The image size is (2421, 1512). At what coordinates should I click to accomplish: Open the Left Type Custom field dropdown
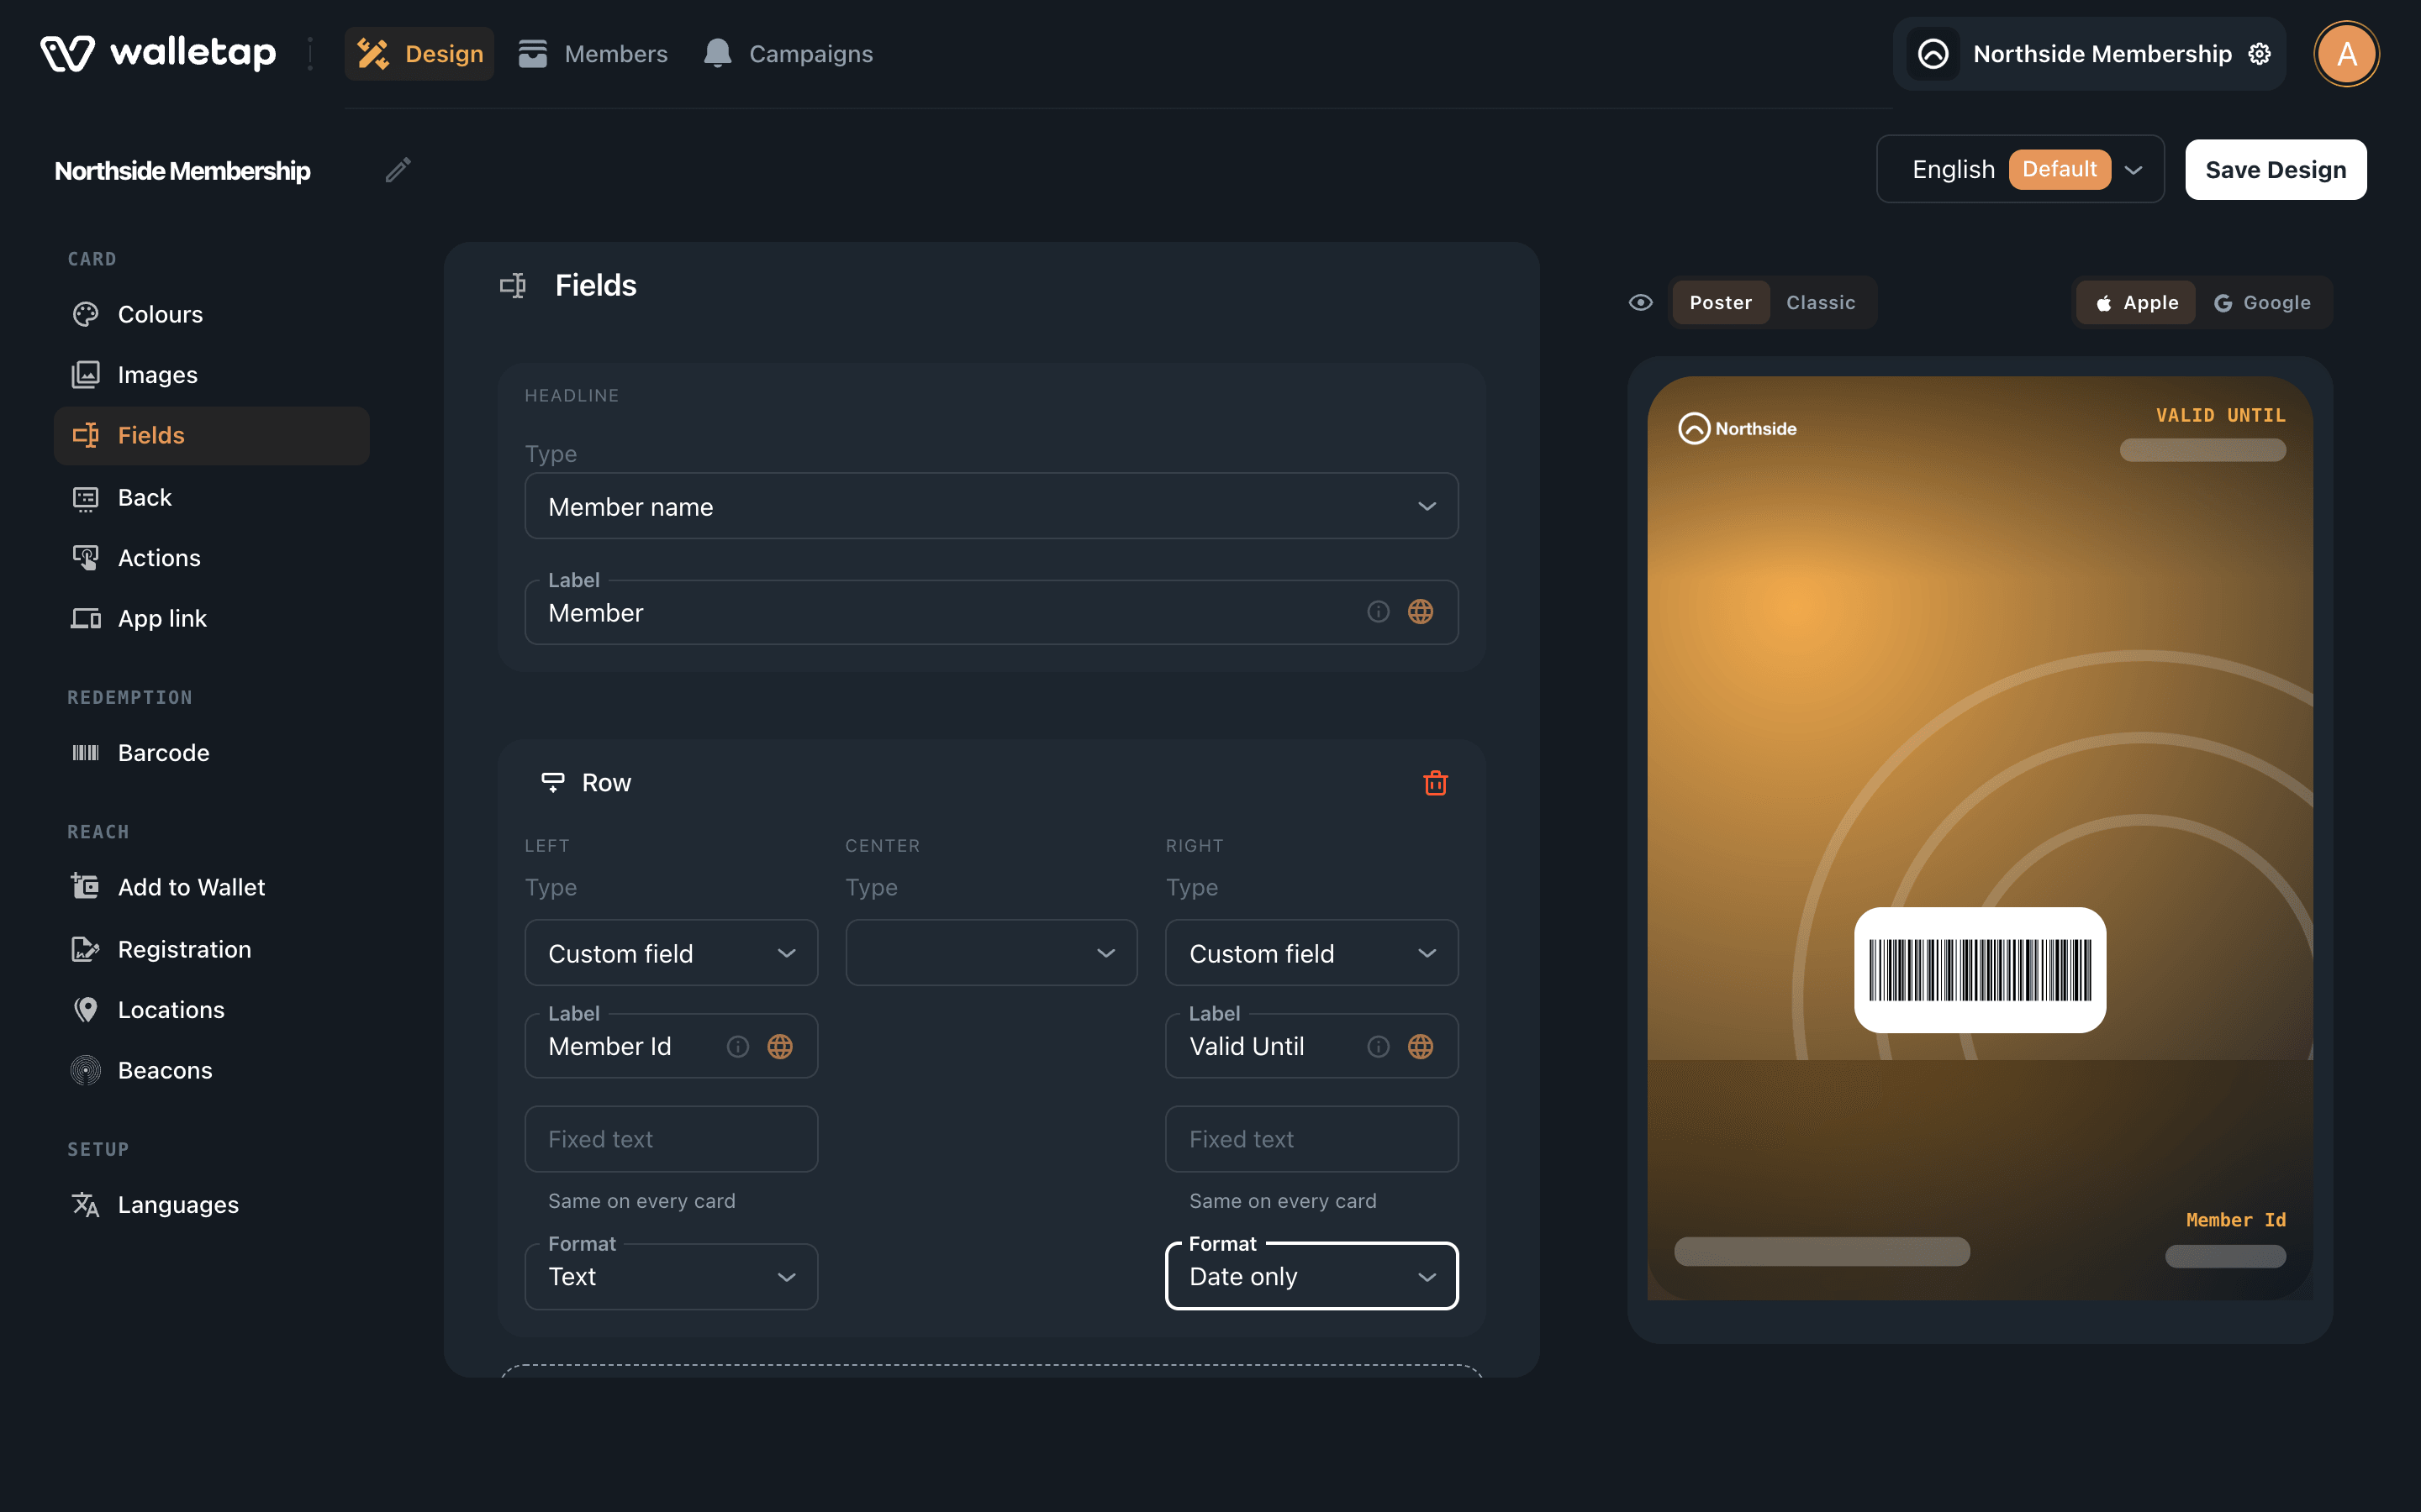[x=672, y=953]
